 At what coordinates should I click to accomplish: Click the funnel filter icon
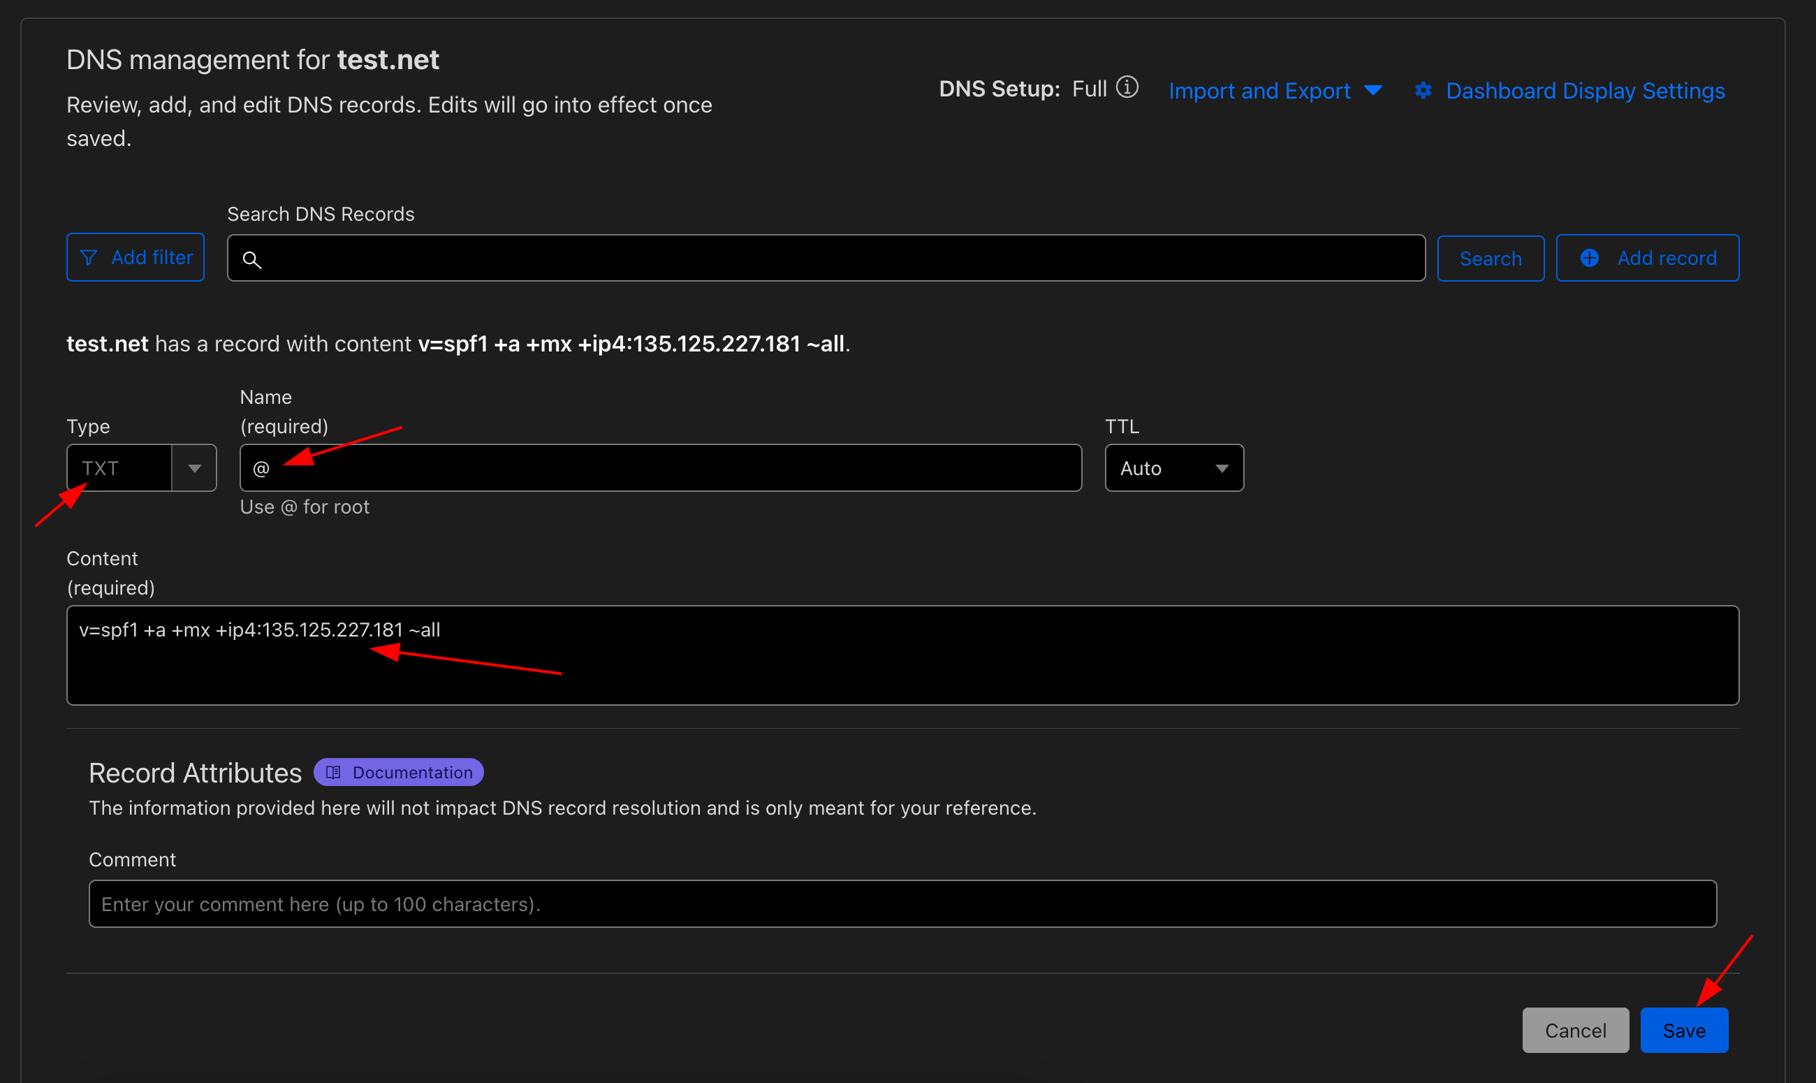click(88, 258)
